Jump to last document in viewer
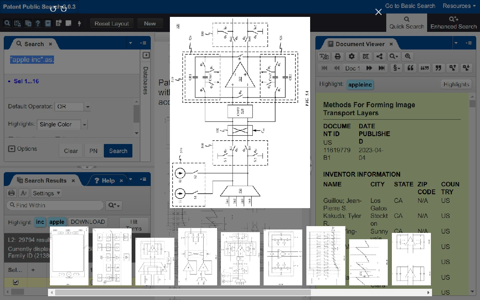480x300 pixels. (x=381, y=68)
